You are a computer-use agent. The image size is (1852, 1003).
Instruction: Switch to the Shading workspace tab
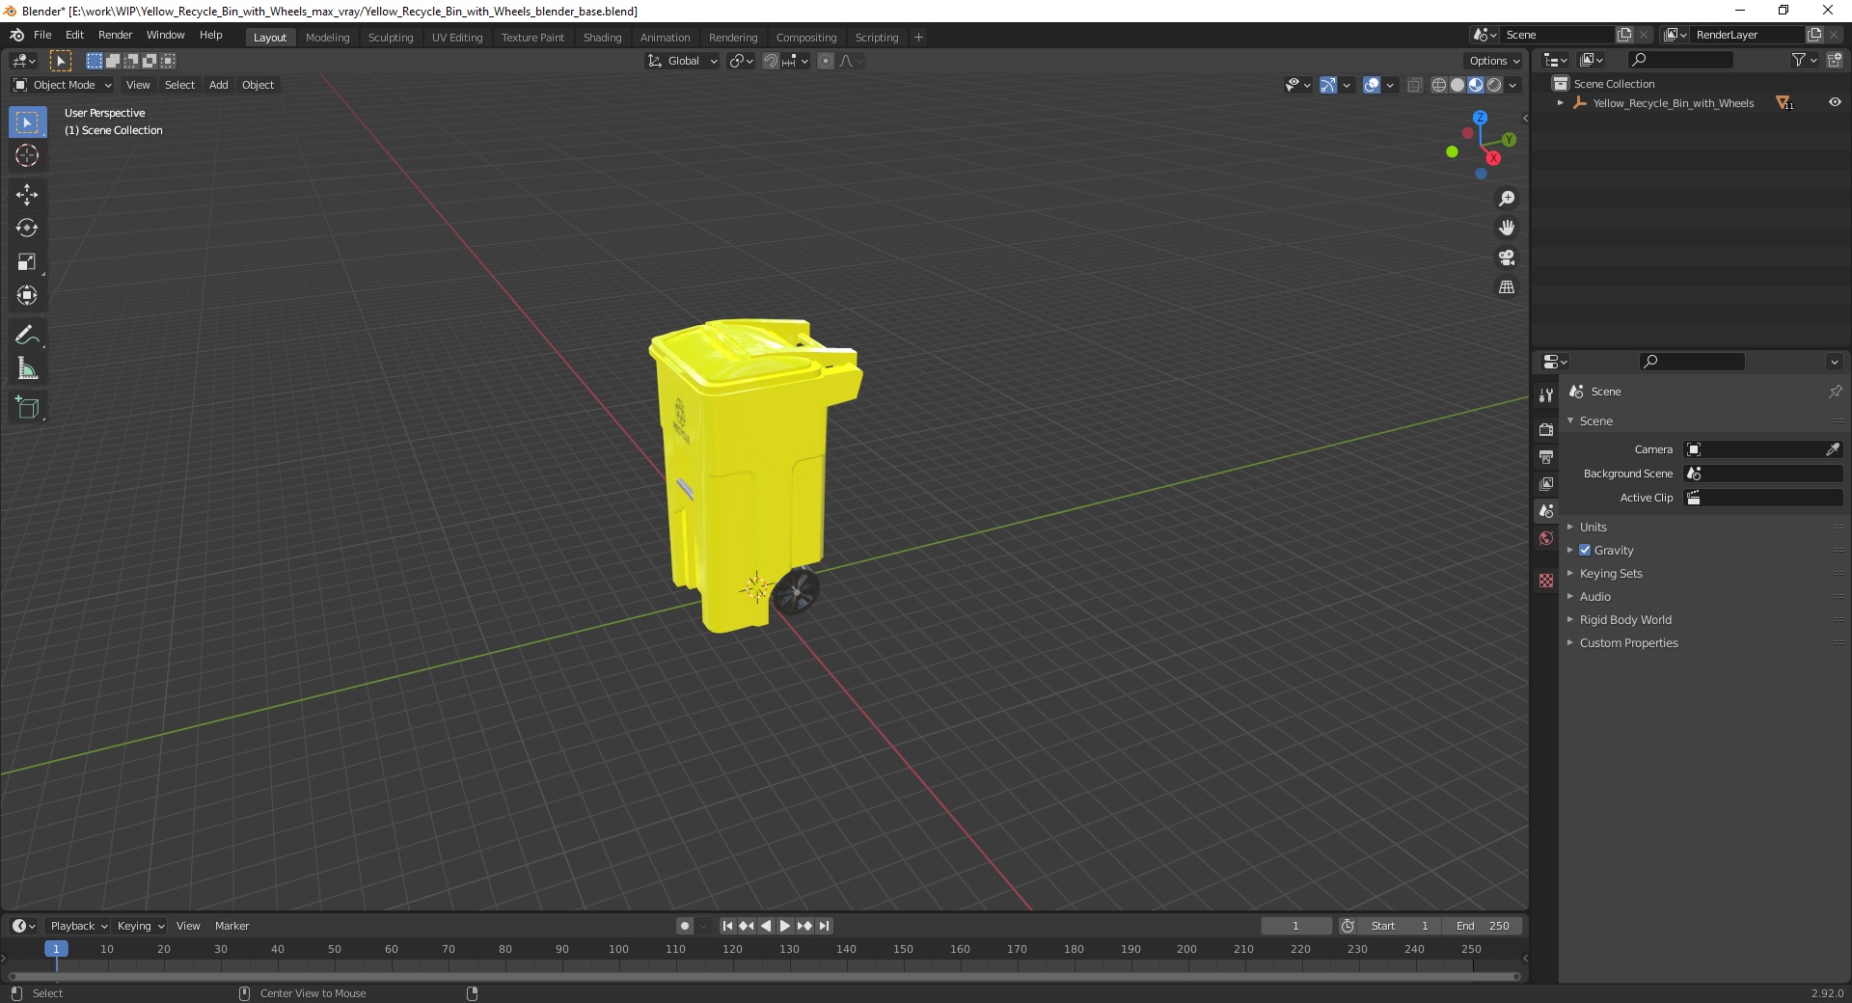(x=602, y=38)
